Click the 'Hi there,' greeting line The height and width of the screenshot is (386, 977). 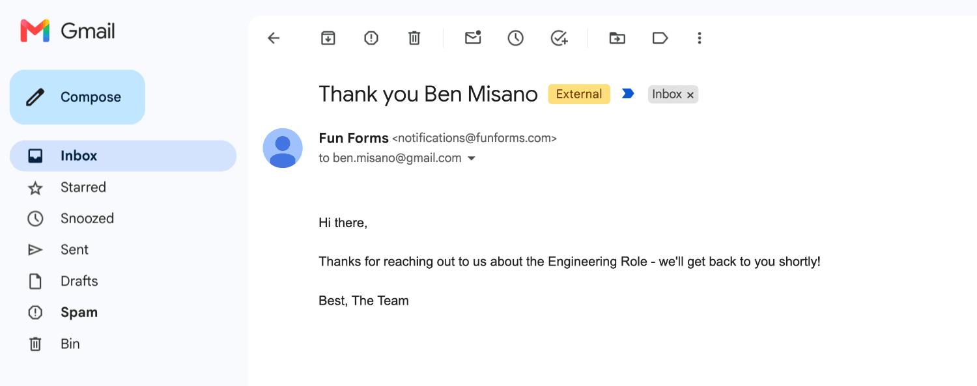point(343,223)
